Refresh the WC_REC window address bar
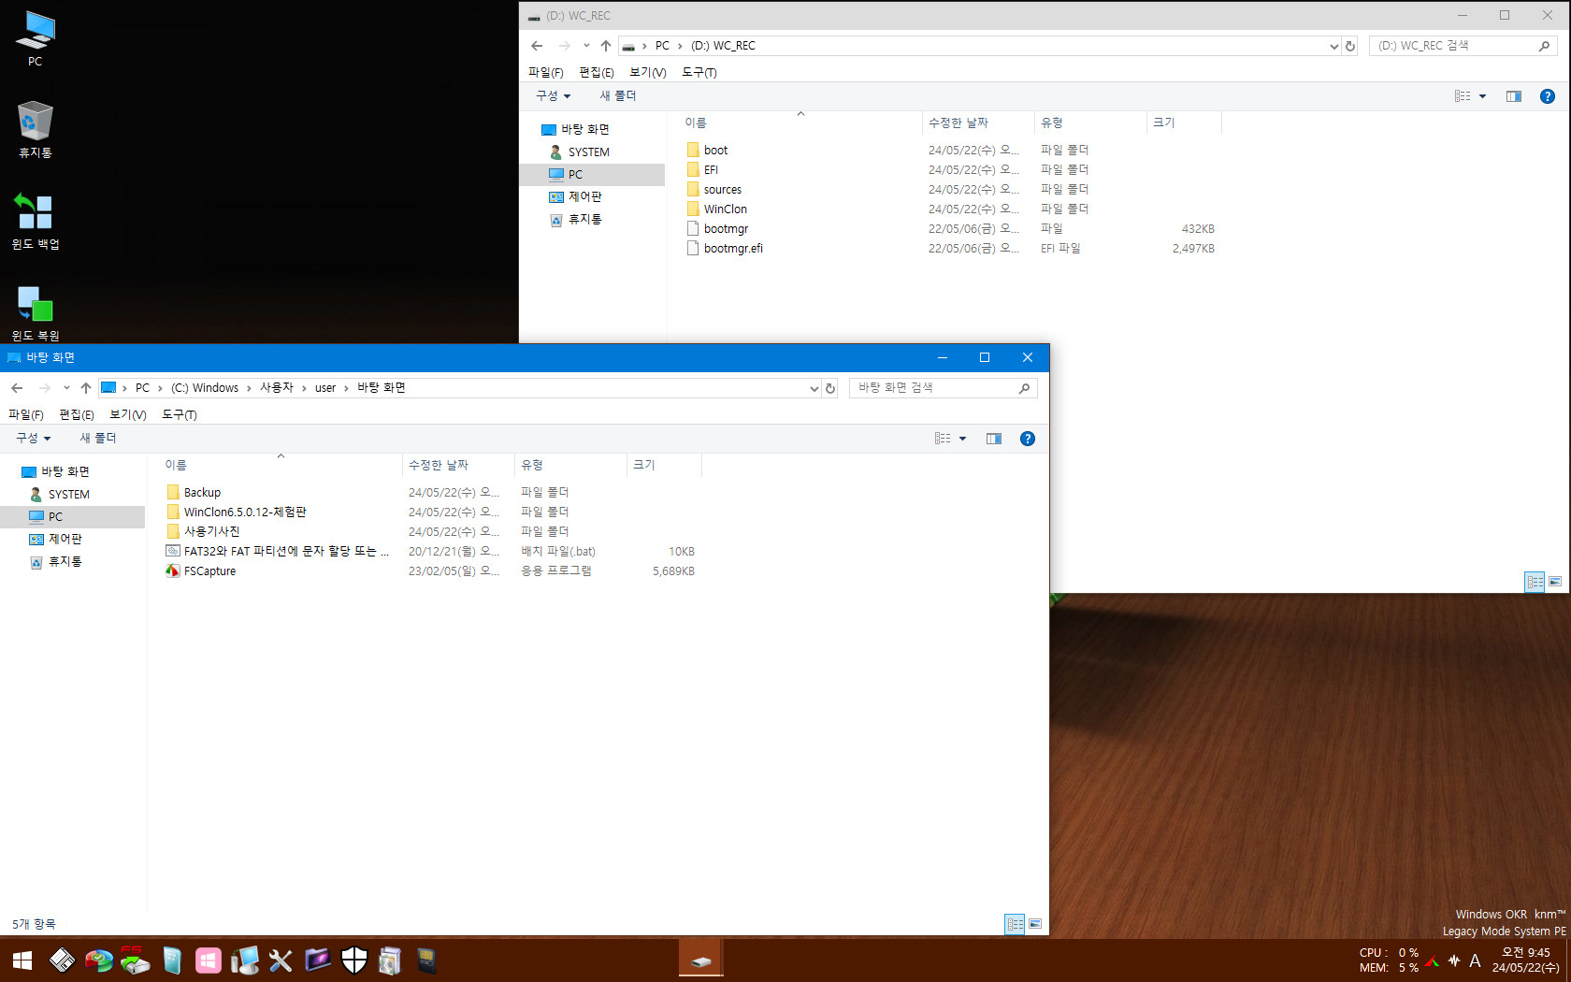The height and width of the screenshot is (982, 1571). (1350, 46)
